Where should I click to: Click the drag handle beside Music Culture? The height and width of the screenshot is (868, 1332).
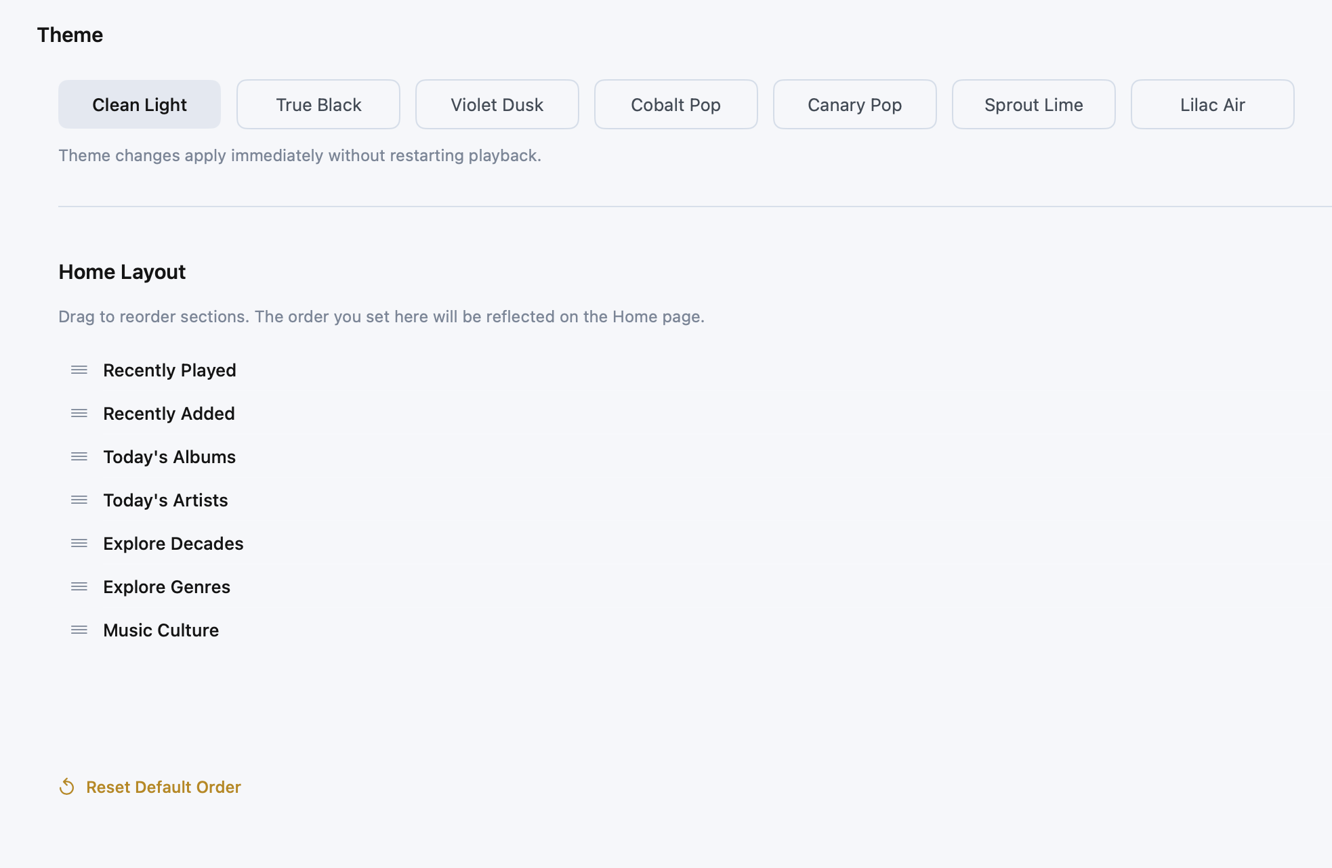point(79,630)
